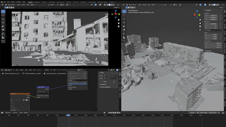Click the green Y axis on the right viewport gizmo
This screenshot has height=127, width=226.
coord(199,15)
